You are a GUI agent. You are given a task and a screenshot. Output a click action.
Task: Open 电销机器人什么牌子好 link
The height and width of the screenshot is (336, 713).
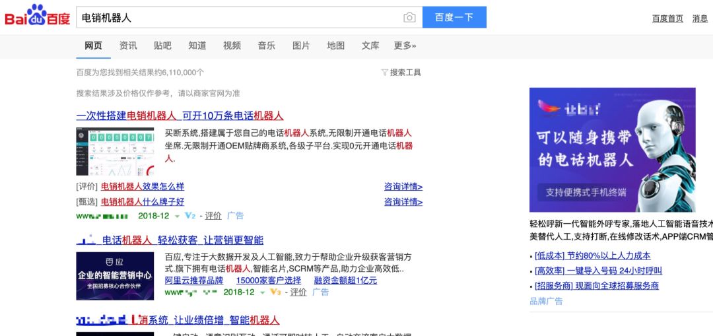tap(143, 202)
